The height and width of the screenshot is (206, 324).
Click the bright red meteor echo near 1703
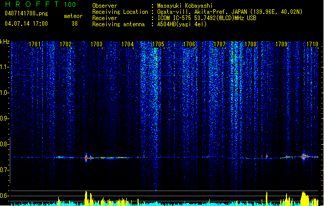point(86,158)
